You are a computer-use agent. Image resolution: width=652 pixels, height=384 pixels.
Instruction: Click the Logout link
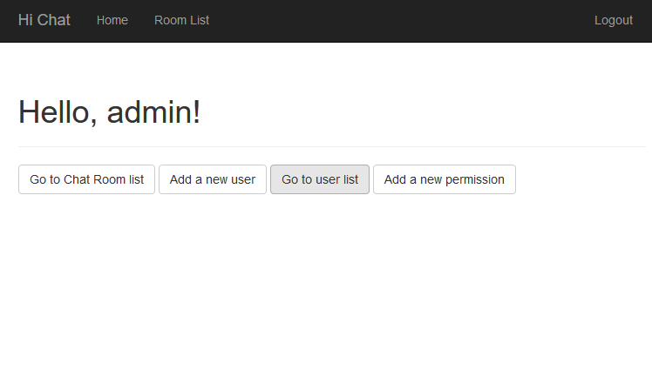pyautogui.click(x=613, y=20)
